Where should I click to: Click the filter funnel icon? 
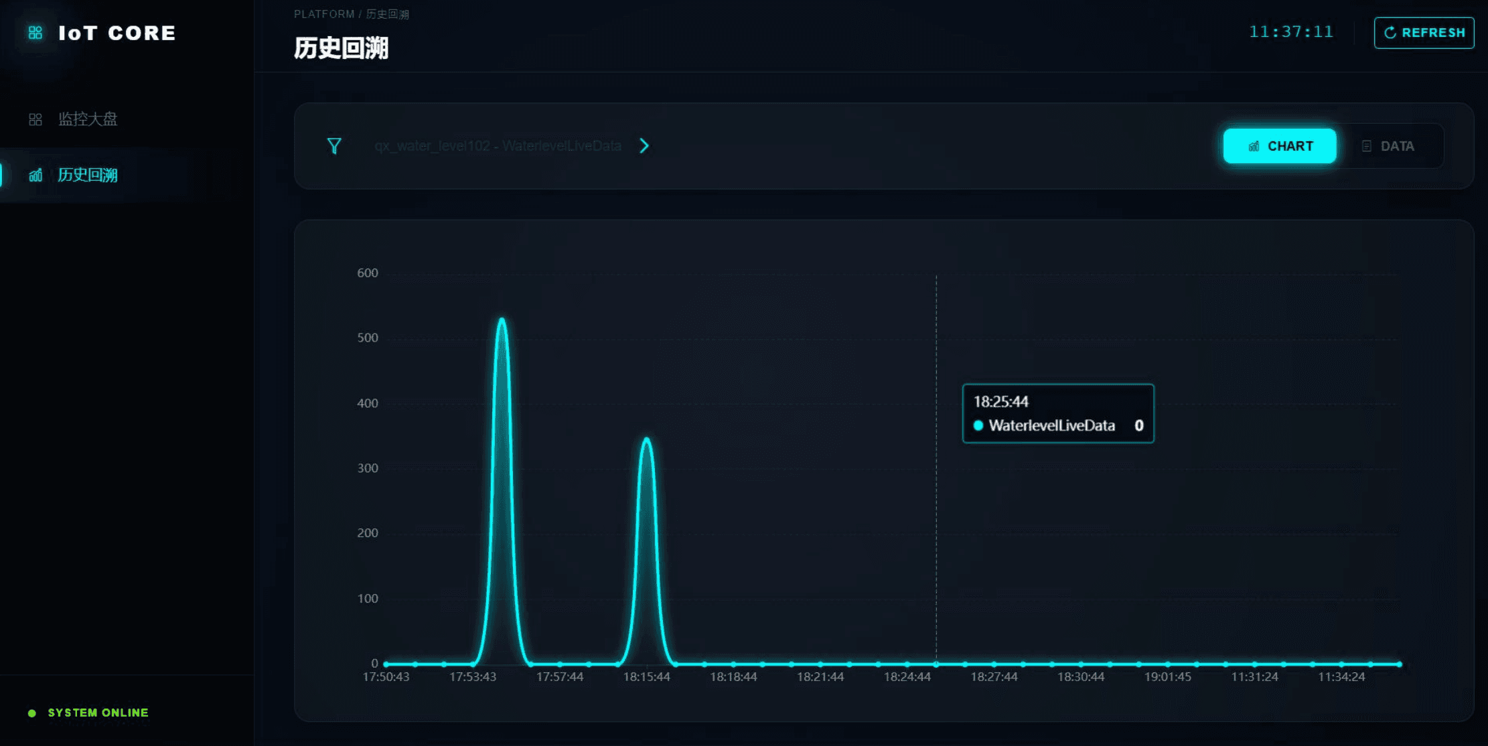(x=334, y=146)
